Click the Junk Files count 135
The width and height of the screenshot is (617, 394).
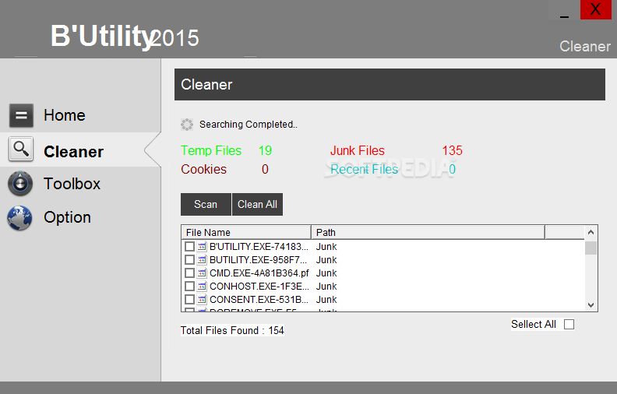452,150
